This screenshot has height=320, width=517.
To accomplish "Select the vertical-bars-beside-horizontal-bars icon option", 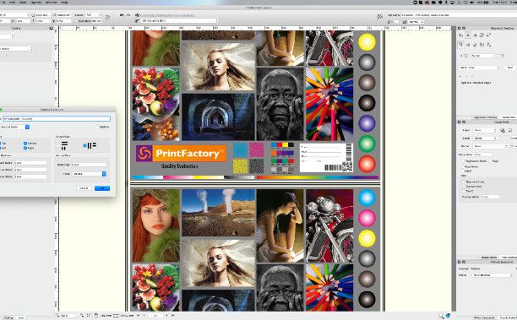I will pyautogui.click(x=90, y=145).
